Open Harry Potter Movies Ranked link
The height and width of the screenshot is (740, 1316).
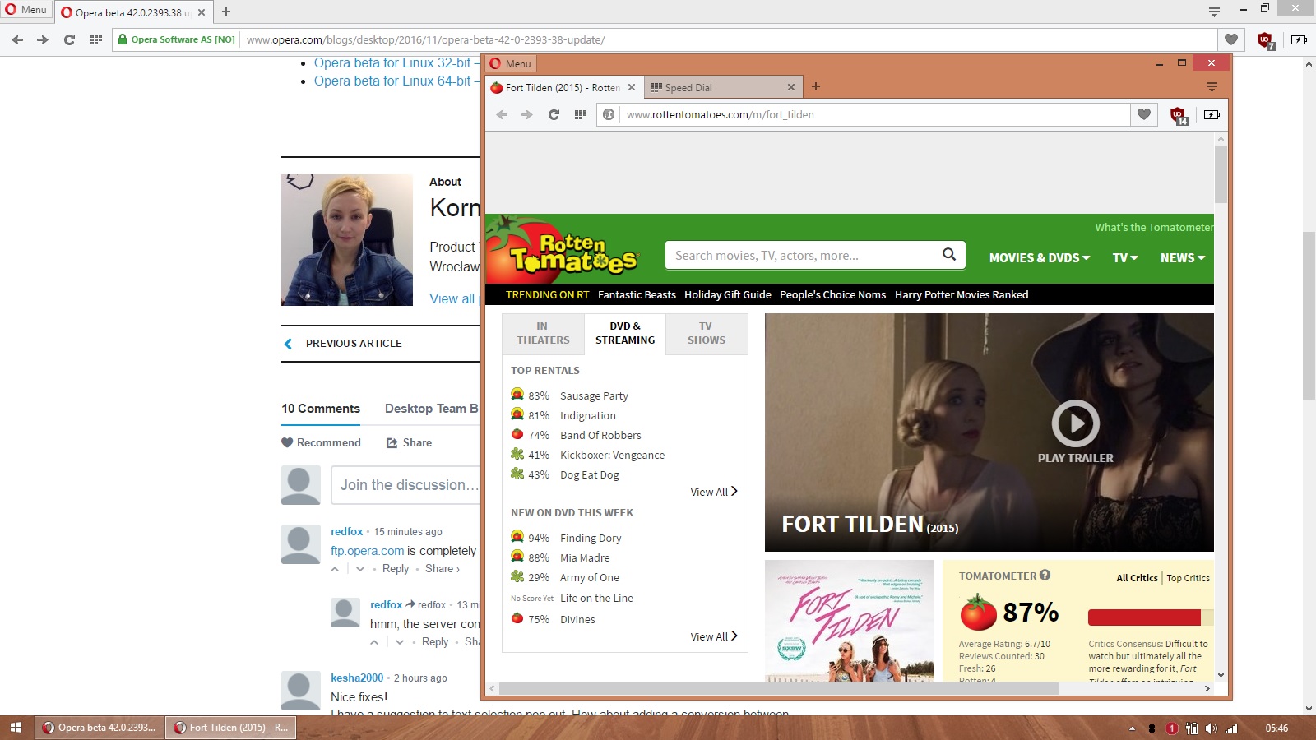962,294
